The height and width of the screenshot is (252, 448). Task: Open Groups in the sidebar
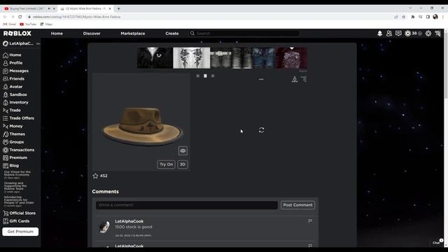(13, 142)
